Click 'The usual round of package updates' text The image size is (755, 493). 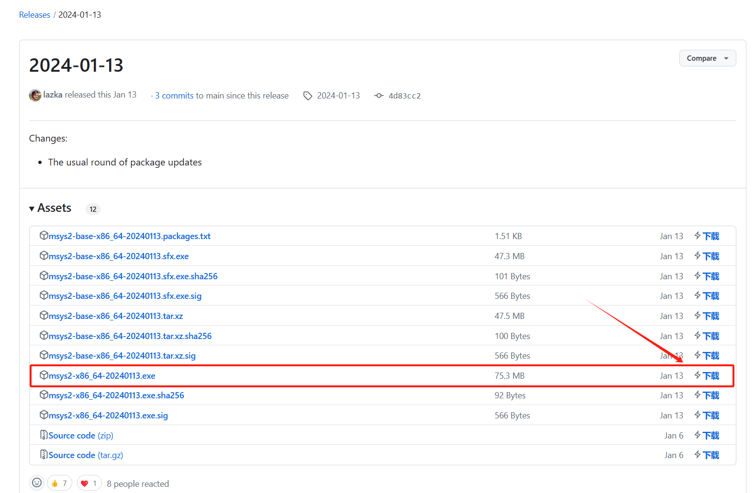click(x=125, y=162)
